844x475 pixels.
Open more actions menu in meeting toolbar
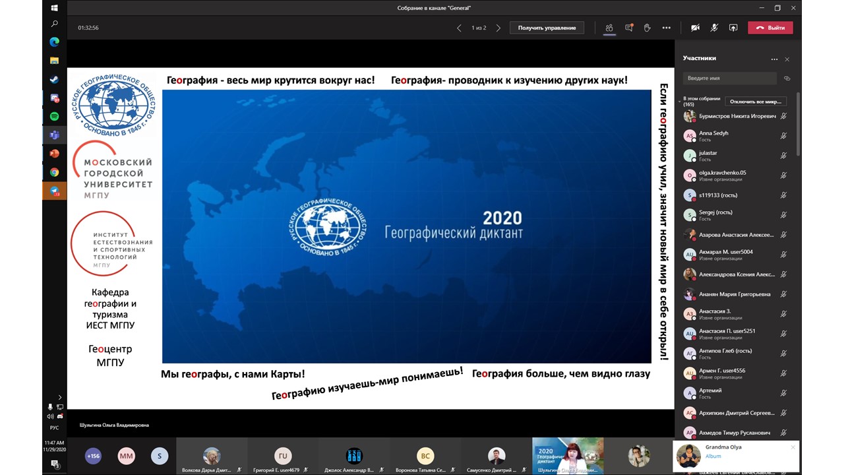click(x=667, y=28)
